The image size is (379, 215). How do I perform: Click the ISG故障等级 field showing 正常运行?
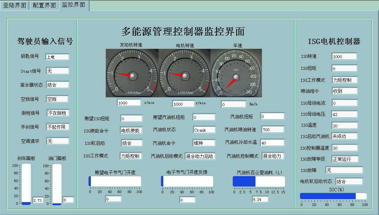click(345, 159)
